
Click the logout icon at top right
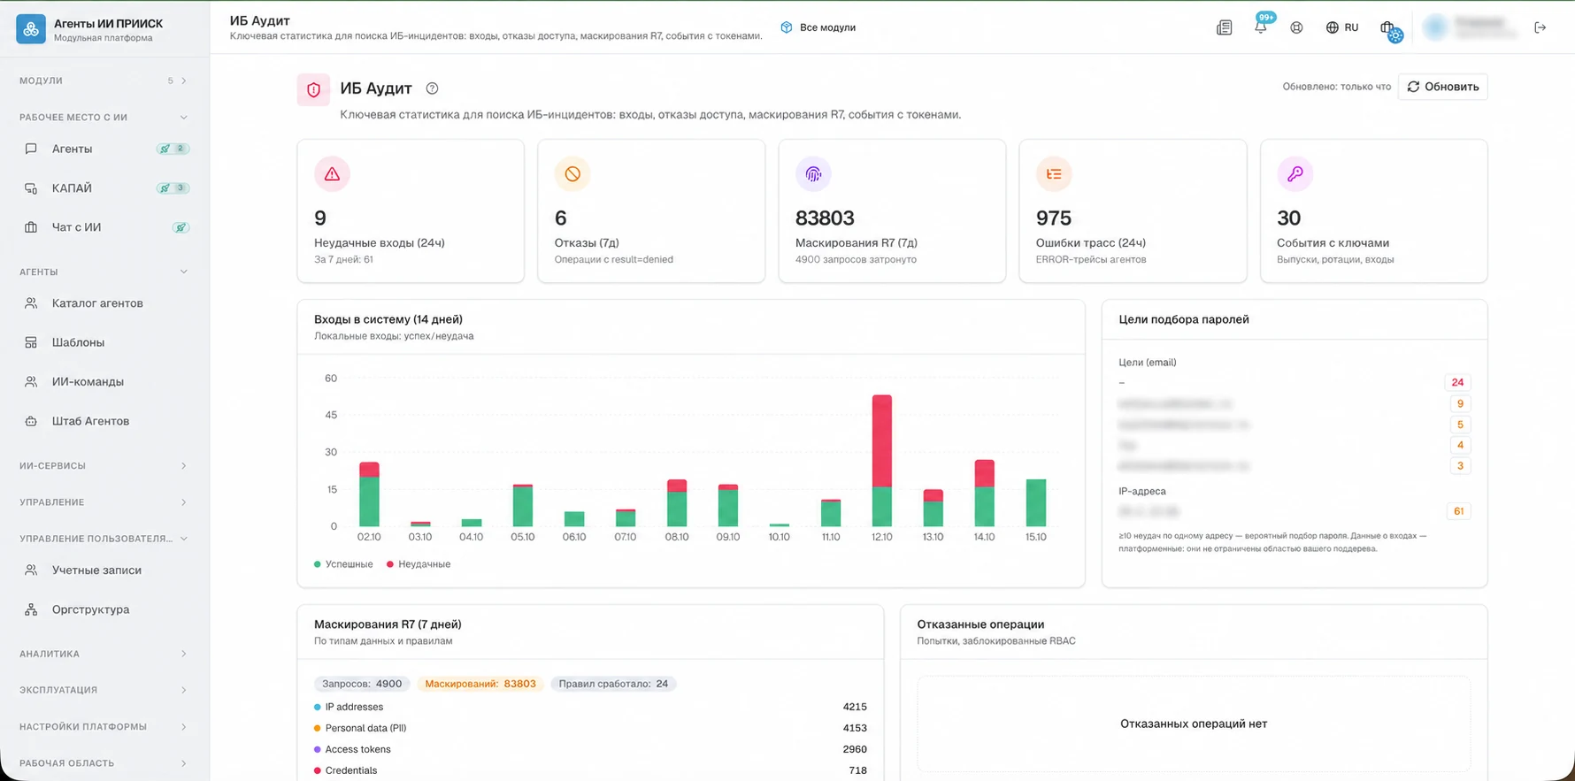(1540, 27)
